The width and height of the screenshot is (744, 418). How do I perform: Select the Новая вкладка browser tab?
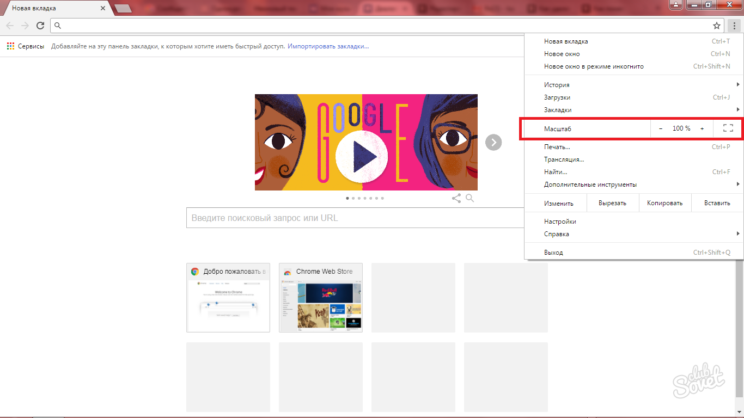(x=57, y=9)
